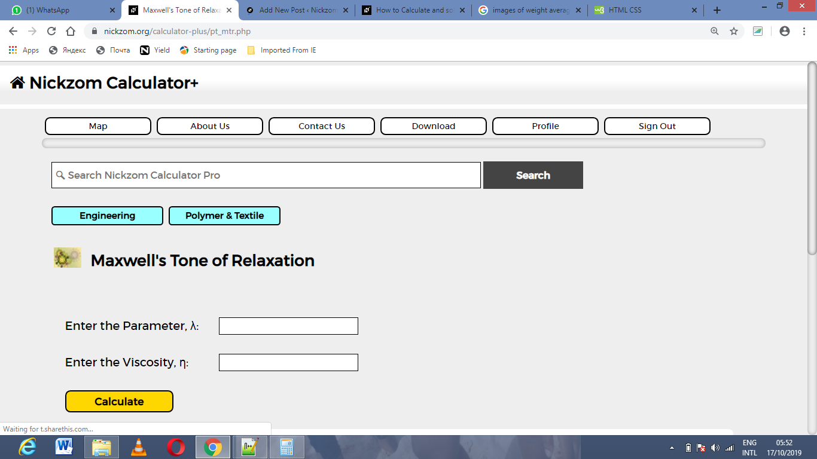
Task: Click the zoom magnifier icon in address bar
Action: point(714,31)
